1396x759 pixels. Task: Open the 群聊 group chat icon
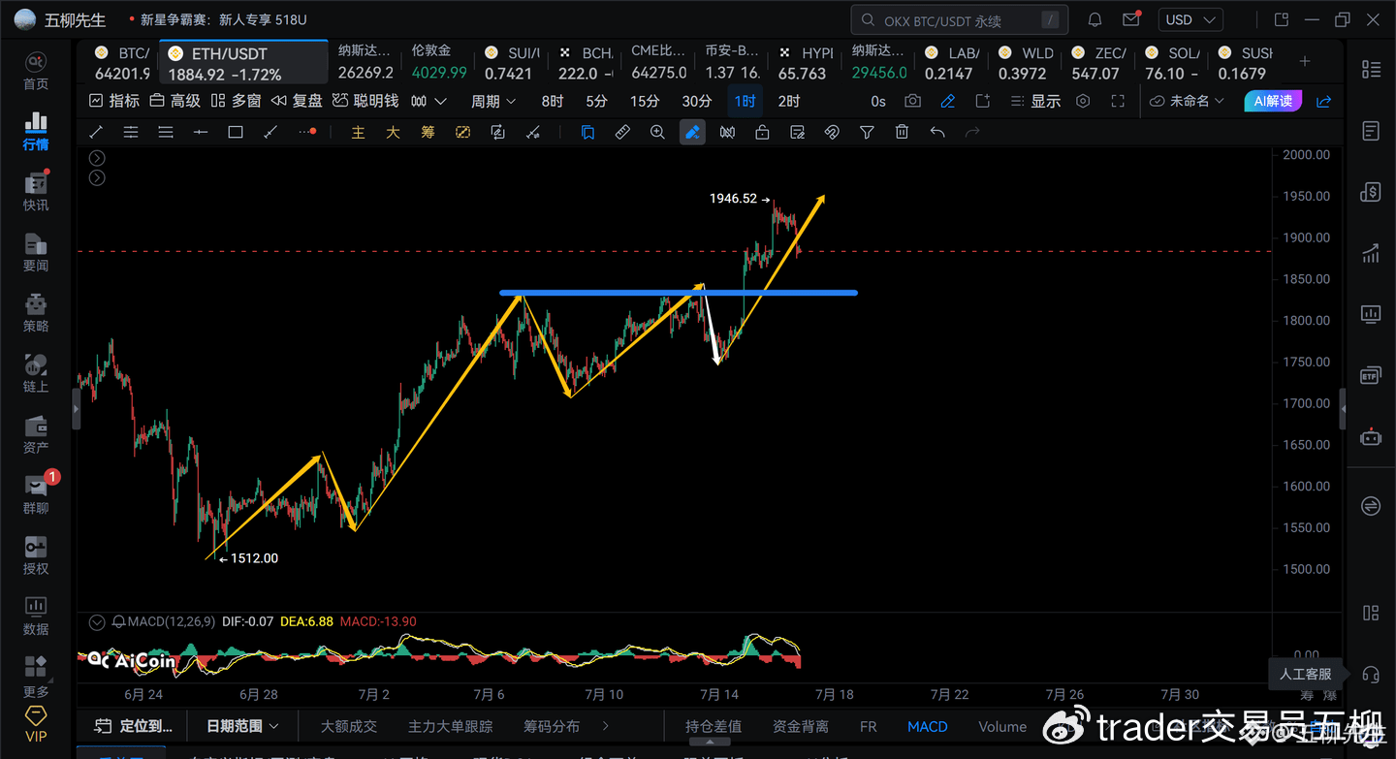(36, 493)
